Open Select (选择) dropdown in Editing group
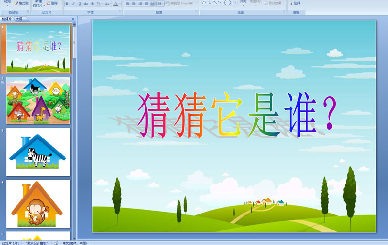Image resolution: width=388 pixels, height=245 pixels. [296, 3]
